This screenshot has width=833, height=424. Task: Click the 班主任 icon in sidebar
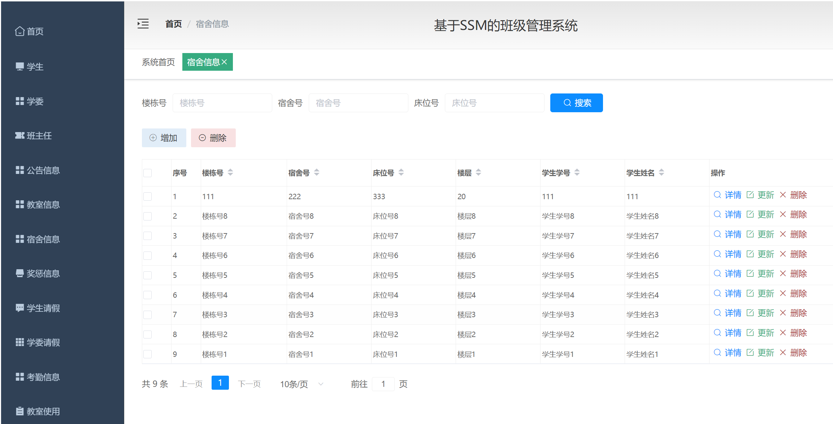point(21,135)
